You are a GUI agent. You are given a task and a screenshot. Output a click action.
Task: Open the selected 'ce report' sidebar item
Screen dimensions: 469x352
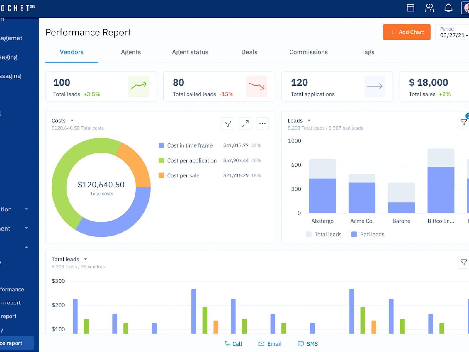coord(17,343)
